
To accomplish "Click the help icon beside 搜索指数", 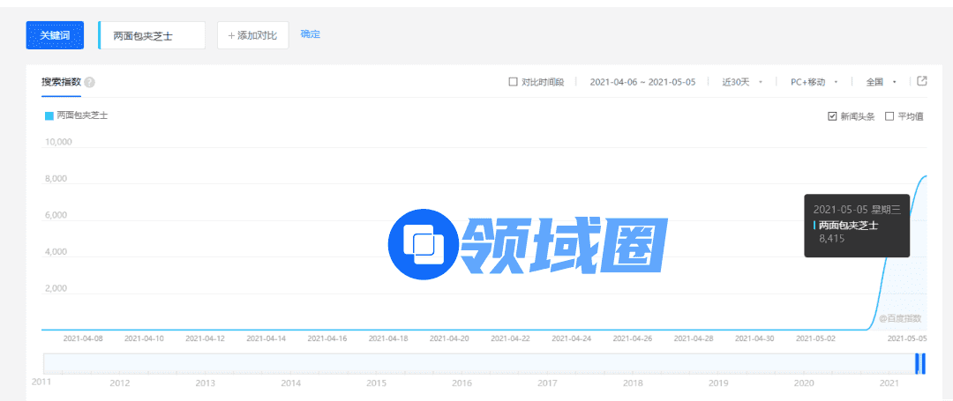I will pos(90,82).
